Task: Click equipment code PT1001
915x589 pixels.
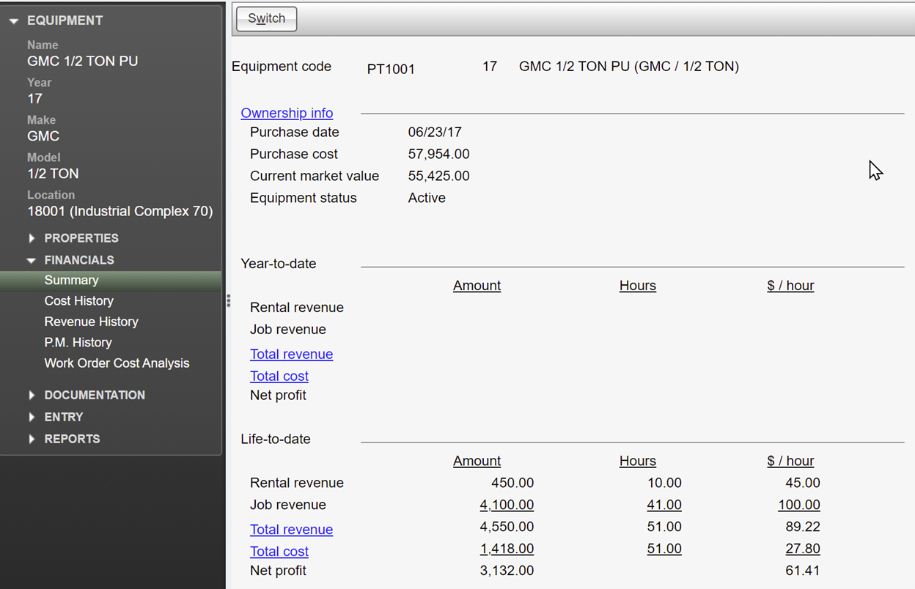Action: click(391, 70)
